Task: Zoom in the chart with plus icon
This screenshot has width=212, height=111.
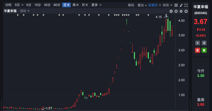Action: [176, 11]
